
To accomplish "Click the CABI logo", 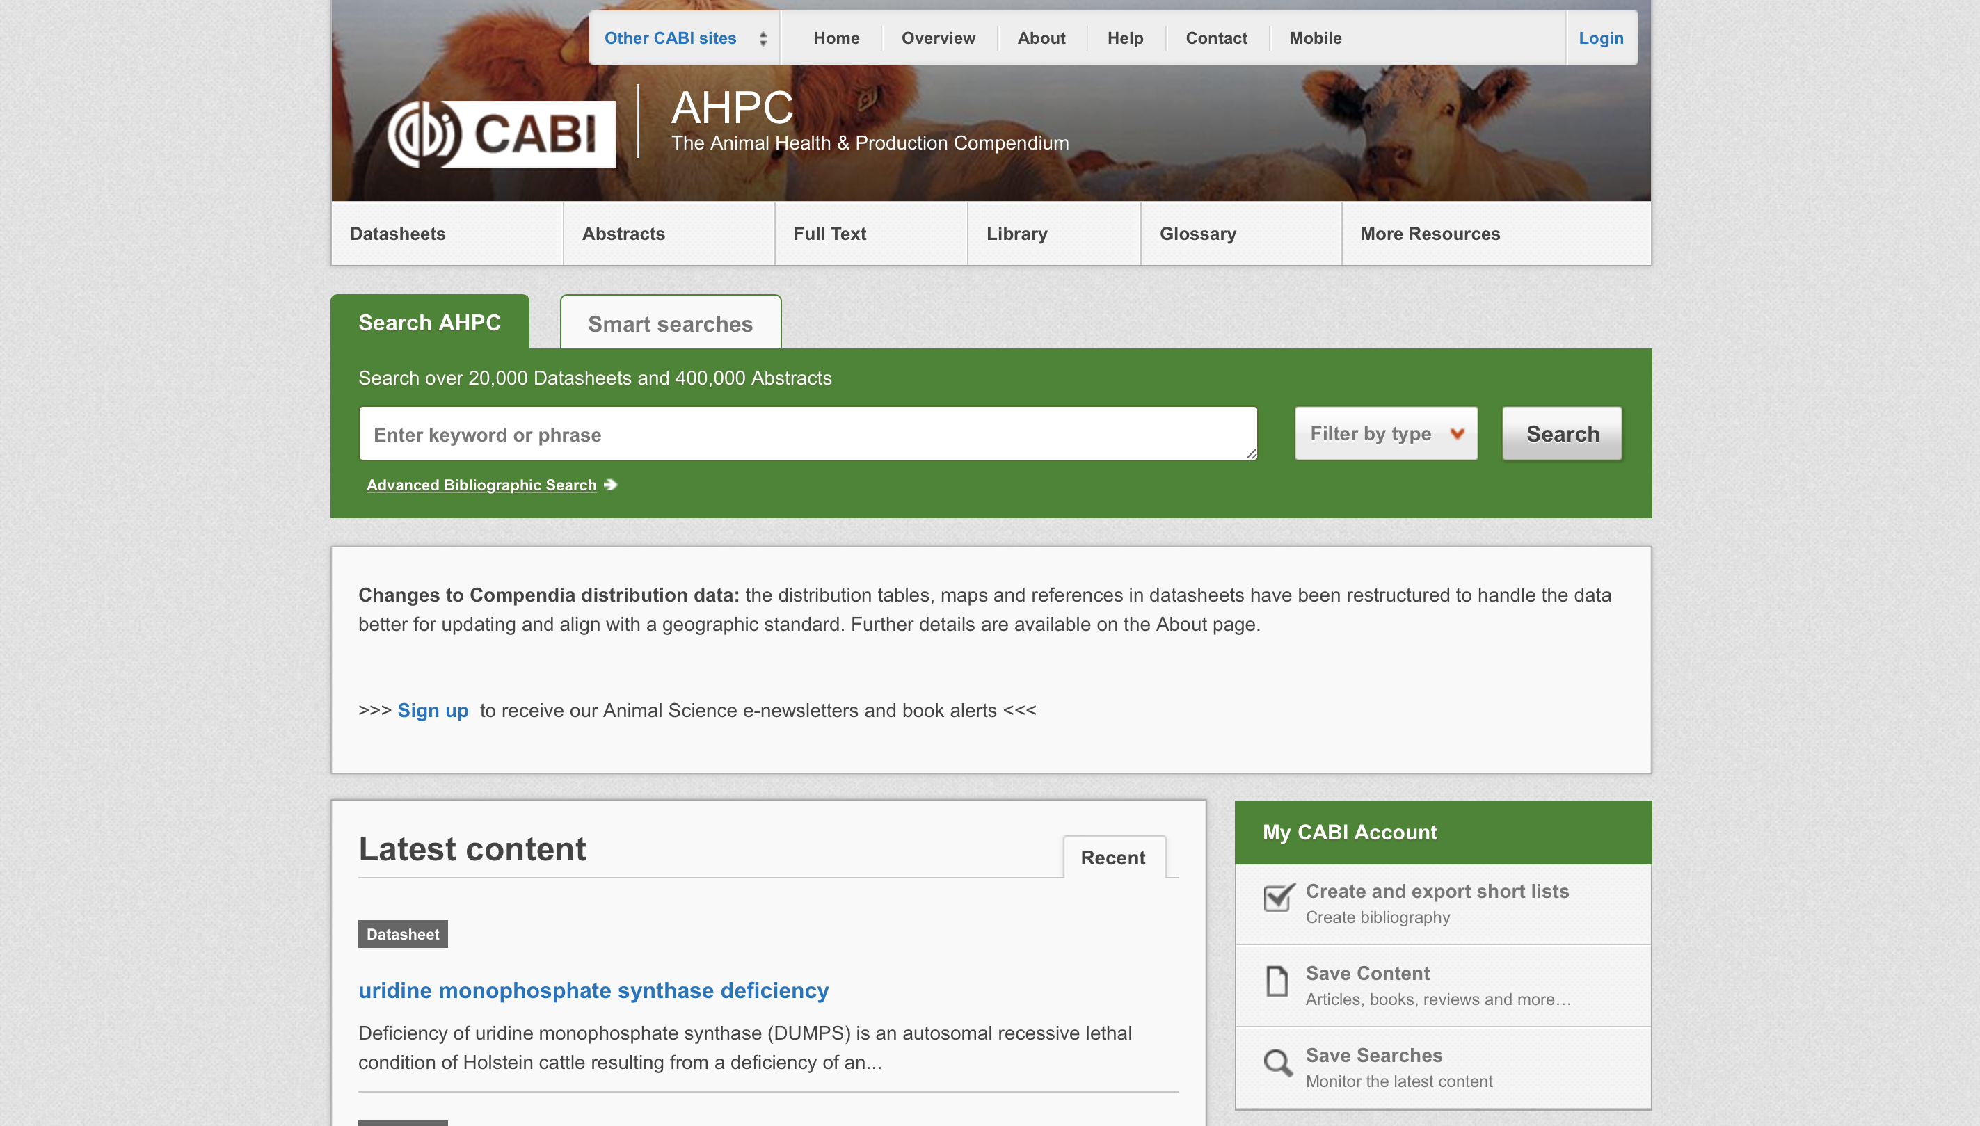I will 501,134.
